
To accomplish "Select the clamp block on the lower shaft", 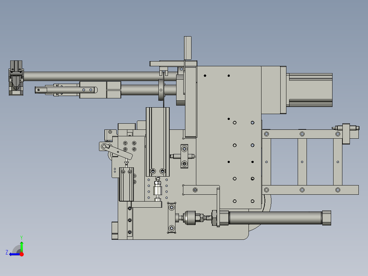I will point(100,90).
